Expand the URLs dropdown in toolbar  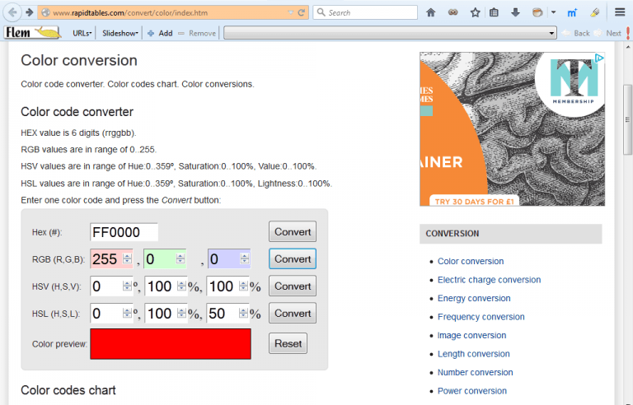[82, 33]
